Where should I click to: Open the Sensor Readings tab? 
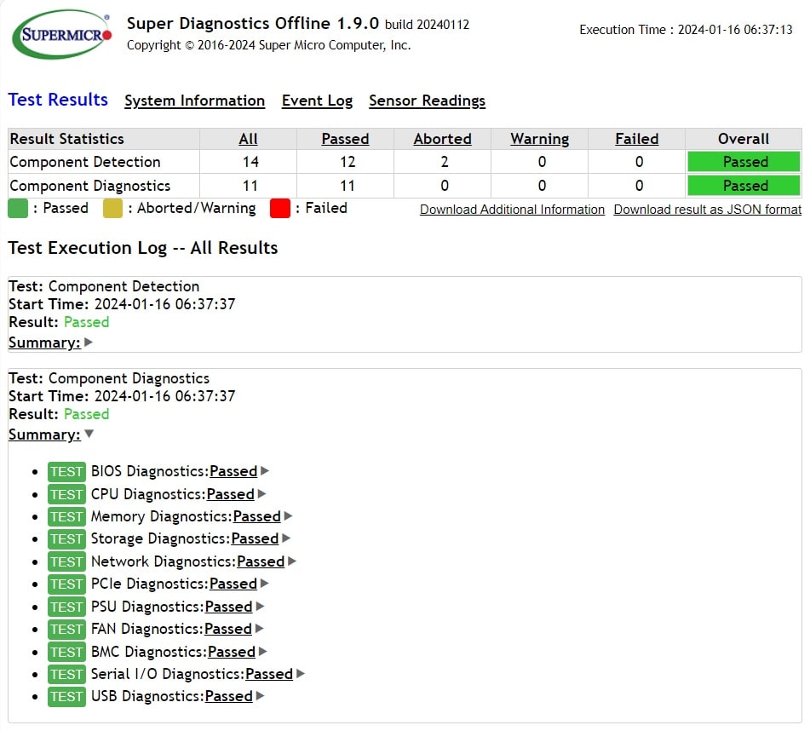click(x=427, y=101)
